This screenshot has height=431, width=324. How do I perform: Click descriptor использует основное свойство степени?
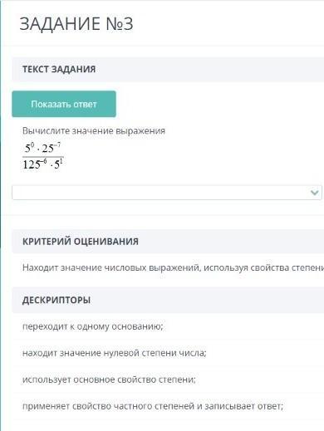[x=109, y=380]
